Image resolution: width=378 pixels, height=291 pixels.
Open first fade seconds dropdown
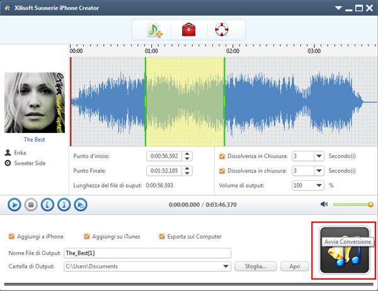pyautogui.click(x=319, y=156)
